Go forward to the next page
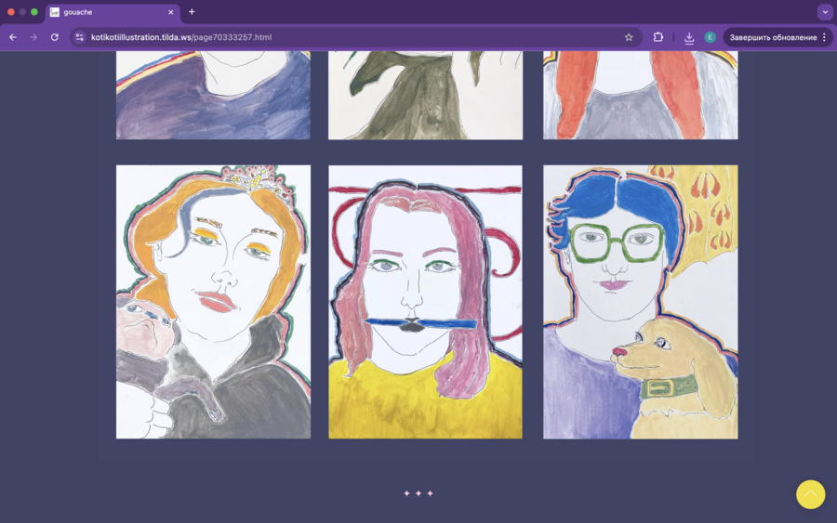The image size is (837, 523). coord(33,37)
